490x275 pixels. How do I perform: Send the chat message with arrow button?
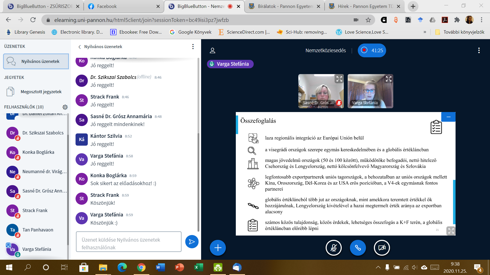[x=192, y=242]
